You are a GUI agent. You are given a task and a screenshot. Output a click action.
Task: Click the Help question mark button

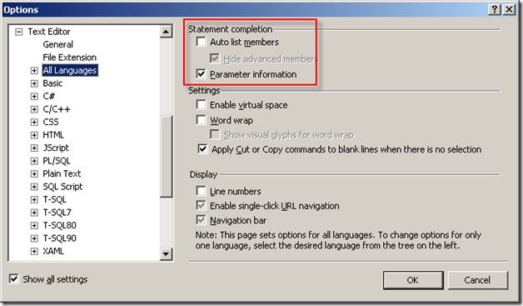pos(495,9)
